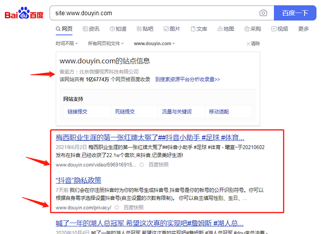
Task: Open the "抖音"隐私政策 result title
Action: [x=79, y=180]
